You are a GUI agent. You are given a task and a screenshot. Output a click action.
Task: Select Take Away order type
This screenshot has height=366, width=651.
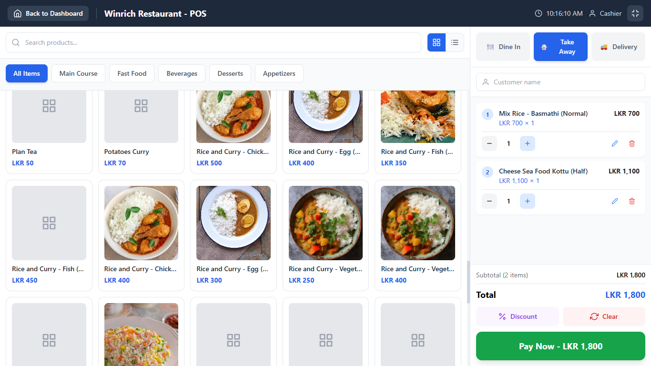point(560,47)
